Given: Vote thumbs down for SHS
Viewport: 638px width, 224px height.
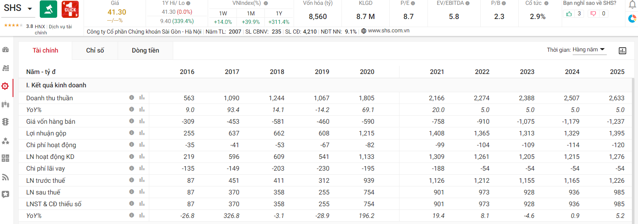Looking at the screenshot, I should pyautogui.click(x=593, y=14).
